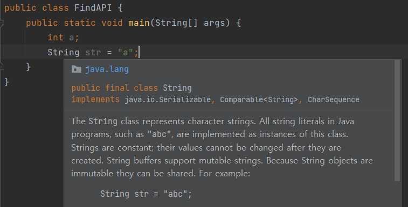Click the documentation popup's vertical scrollbar
Viewport: 408px width, 207px height.
pos(397,121)
